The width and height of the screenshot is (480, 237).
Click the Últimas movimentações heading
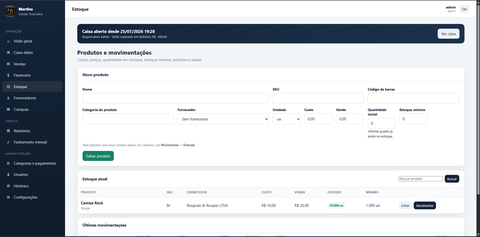click(x=105, y=225)
